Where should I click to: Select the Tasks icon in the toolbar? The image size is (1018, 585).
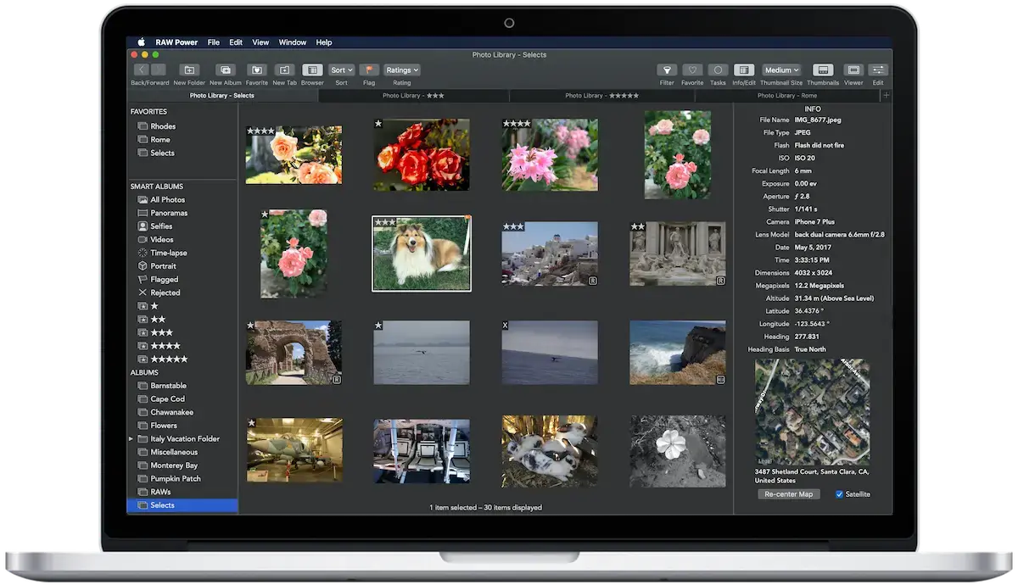coord(718,71)
